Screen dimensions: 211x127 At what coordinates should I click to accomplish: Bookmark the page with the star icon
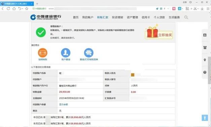tap(27, 9)
